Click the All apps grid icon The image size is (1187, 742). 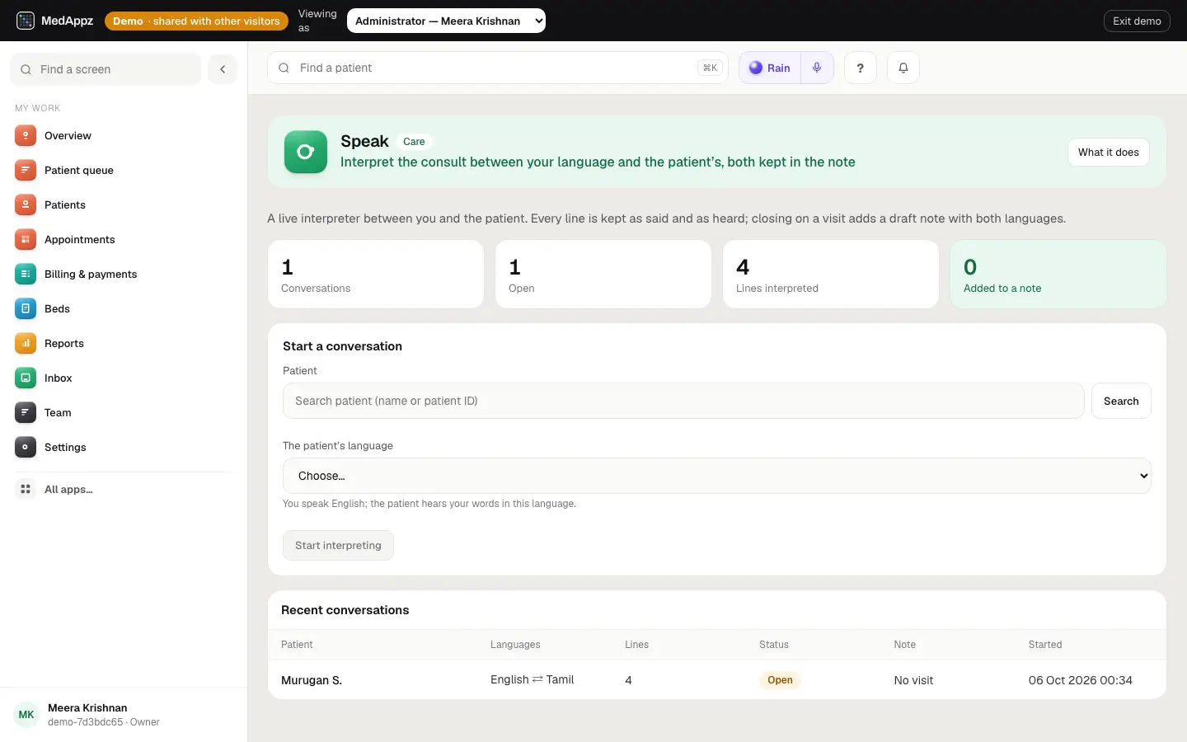(x=26, y=489)
